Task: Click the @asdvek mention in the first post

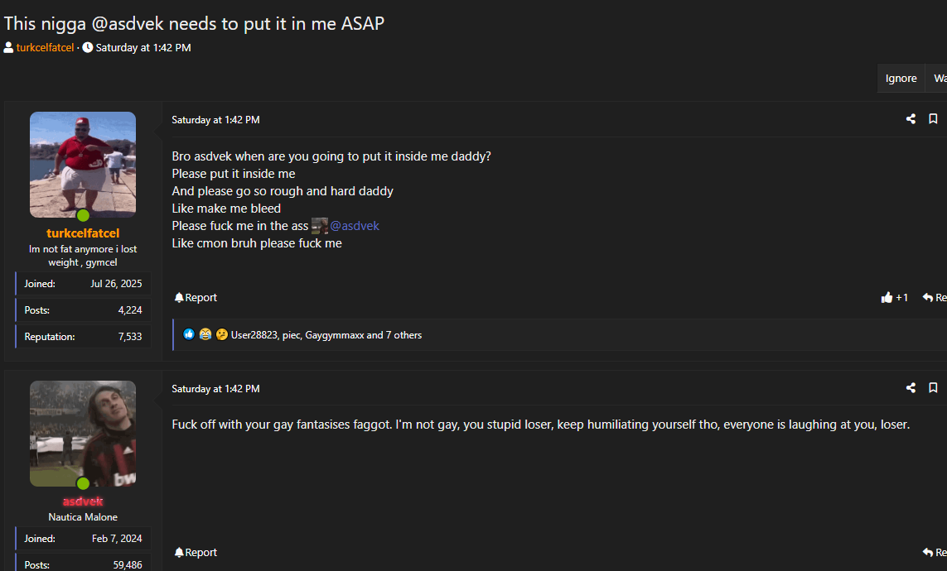Action: point(355,226)
